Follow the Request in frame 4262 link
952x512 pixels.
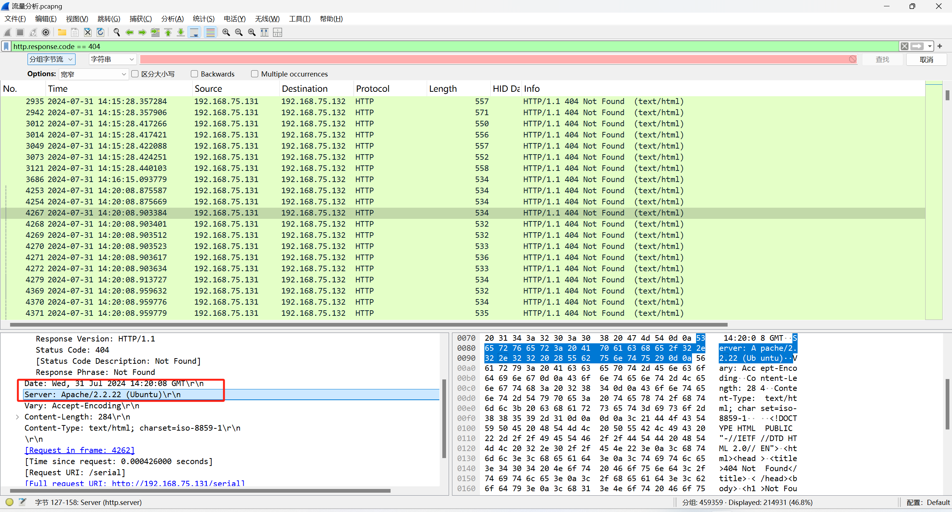pos(79,450)
